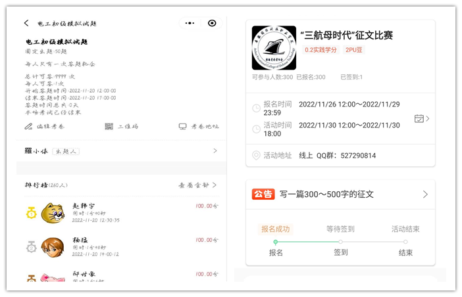Screen dimensions: 462x297
Task: Click the gold first-place medal icon
Action: [31, 213]
